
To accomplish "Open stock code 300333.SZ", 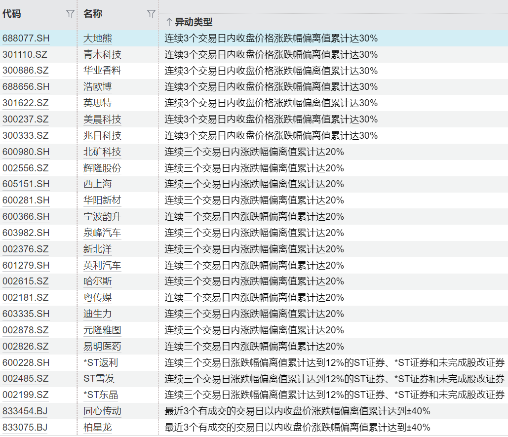I will (x=25, y=135).
